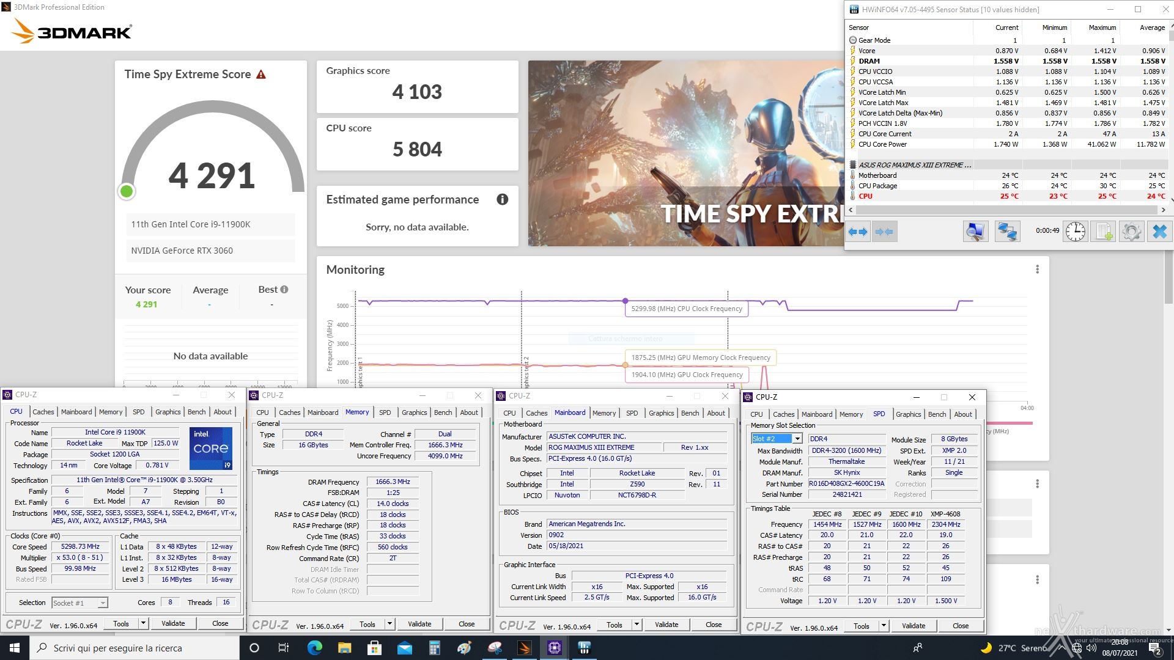Click Validate button in CPU-Z SPD window
This screenshot has width=1174, height=660.
914,626
